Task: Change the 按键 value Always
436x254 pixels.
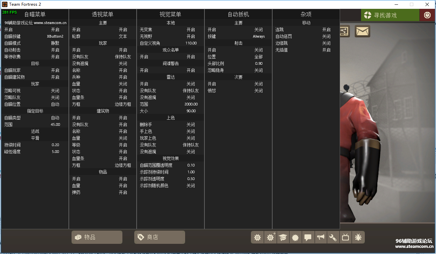Action: (259, 36)
